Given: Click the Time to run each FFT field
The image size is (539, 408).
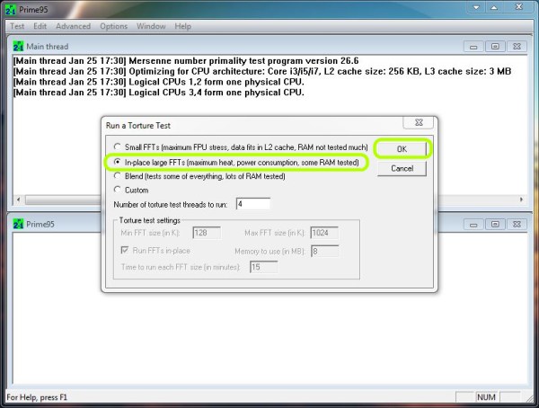Looking at the screenshot, I should (x=263, y=267).
